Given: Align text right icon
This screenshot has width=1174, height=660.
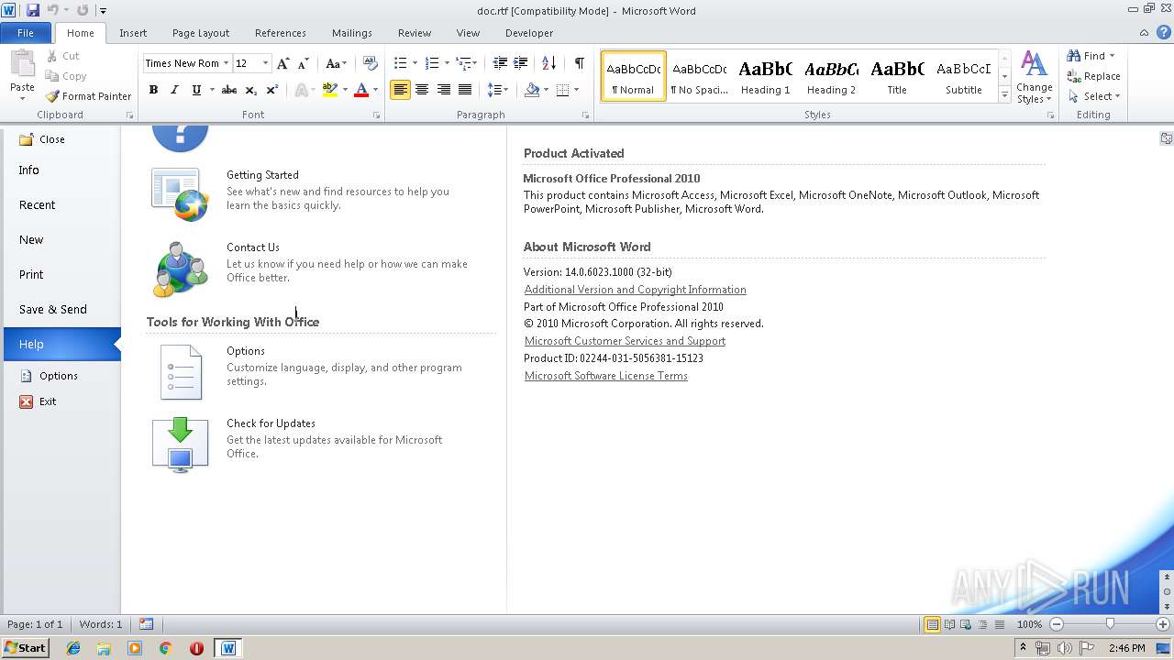Looking at the screenshot, I should 444,90.
